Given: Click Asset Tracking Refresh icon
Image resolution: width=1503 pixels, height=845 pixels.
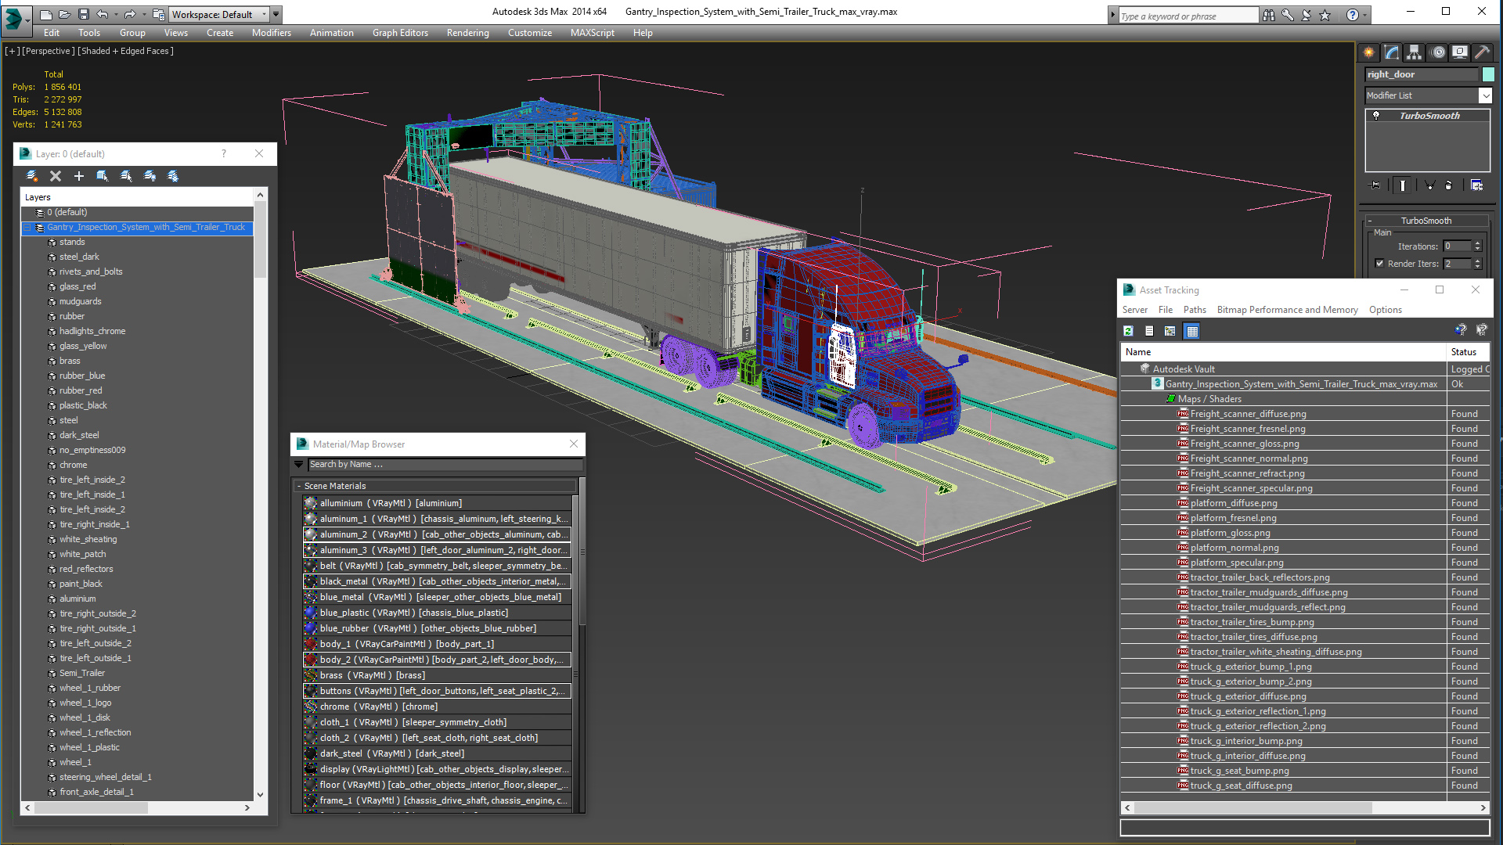Looking at the screenshot, I should (1129, 331).
